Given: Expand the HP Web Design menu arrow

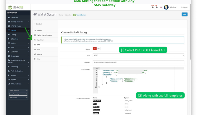Looking at the screenshot, I should pyautogui.click(x=28, y=26).
